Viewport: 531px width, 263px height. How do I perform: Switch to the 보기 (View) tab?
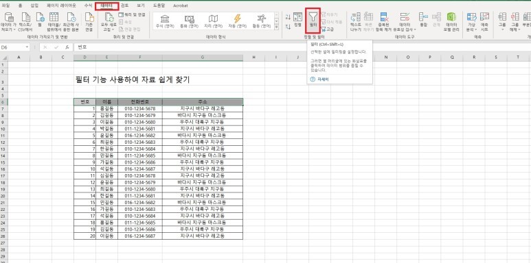point(141,5)
